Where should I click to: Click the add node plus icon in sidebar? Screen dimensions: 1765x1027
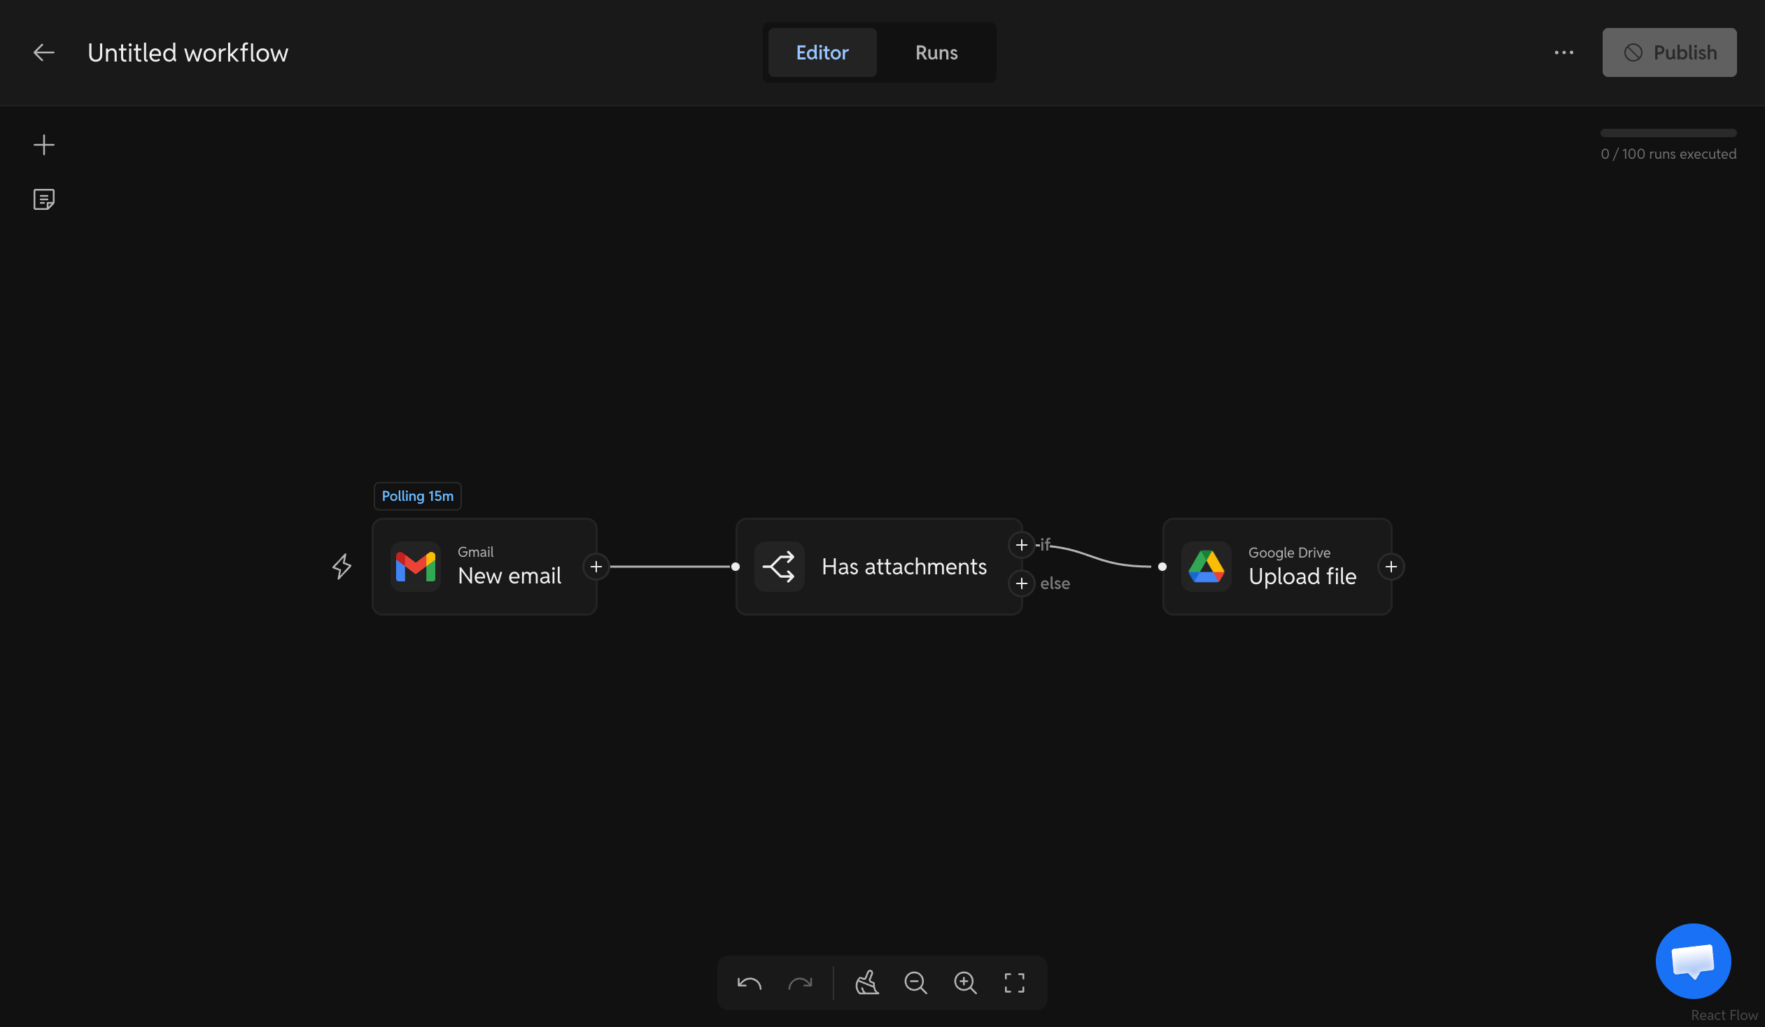43,145
